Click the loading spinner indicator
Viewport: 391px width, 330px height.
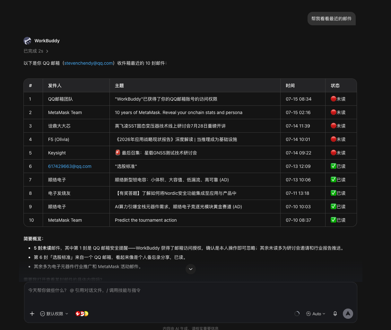pos(297,314)
